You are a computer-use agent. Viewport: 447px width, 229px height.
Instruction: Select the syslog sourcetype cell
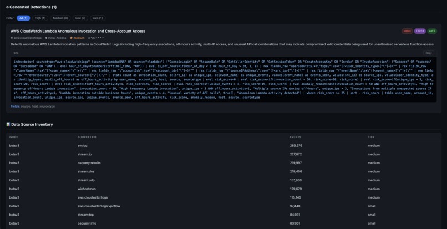83,146
